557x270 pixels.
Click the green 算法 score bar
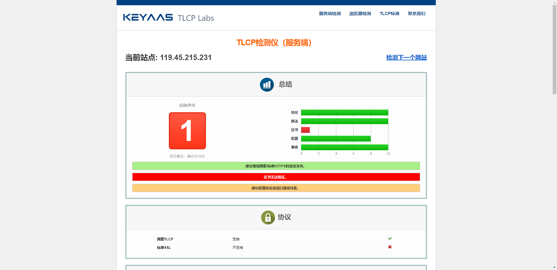[x=344, y=121]
